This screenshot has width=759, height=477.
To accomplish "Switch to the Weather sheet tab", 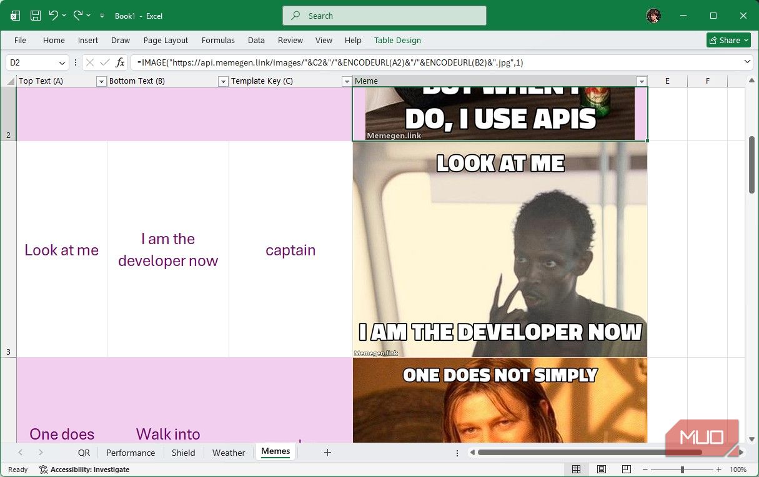I will click(x=229, y=453).
